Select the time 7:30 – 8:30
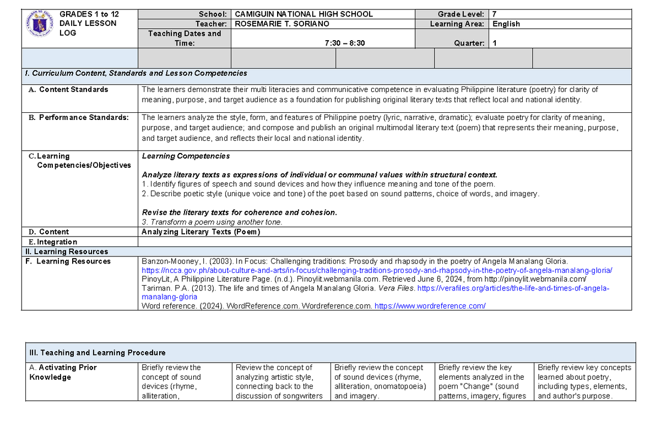661x432 pixels. point(345,43)
